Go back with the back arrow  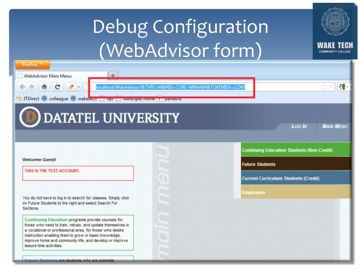point(22,87)
